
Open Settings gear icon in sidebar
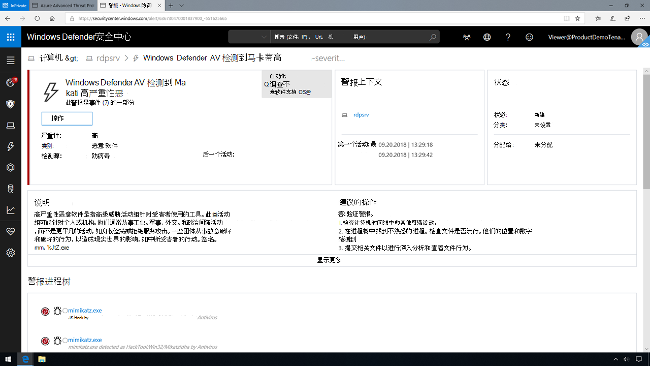coord(11,253)
